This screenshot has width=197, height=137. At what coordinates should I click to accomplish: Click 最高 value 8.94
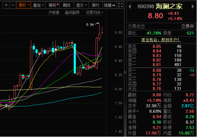point(157,117)
